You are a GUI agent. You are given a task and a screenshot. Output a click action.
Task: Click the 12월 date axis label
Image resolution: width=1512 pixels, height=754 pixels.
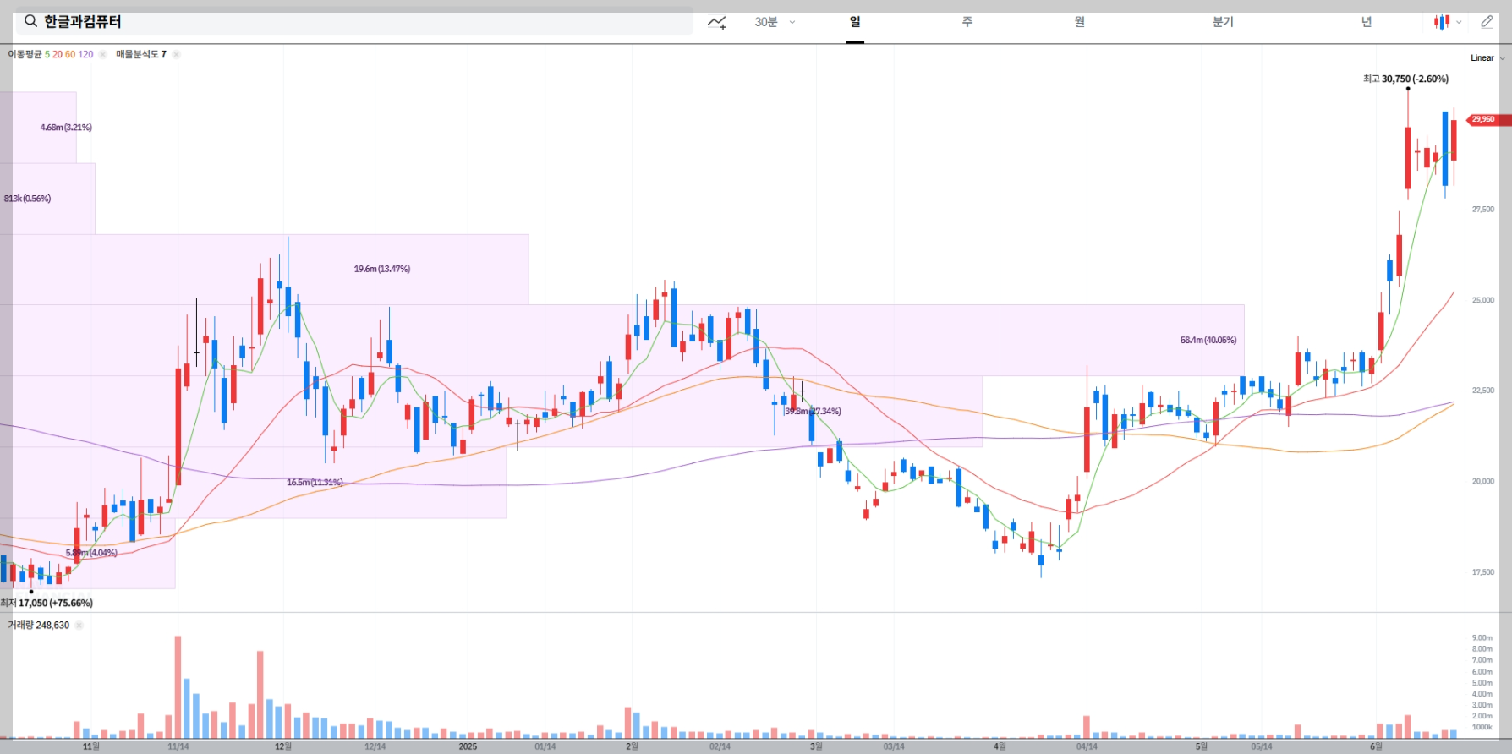pos(283,746)
